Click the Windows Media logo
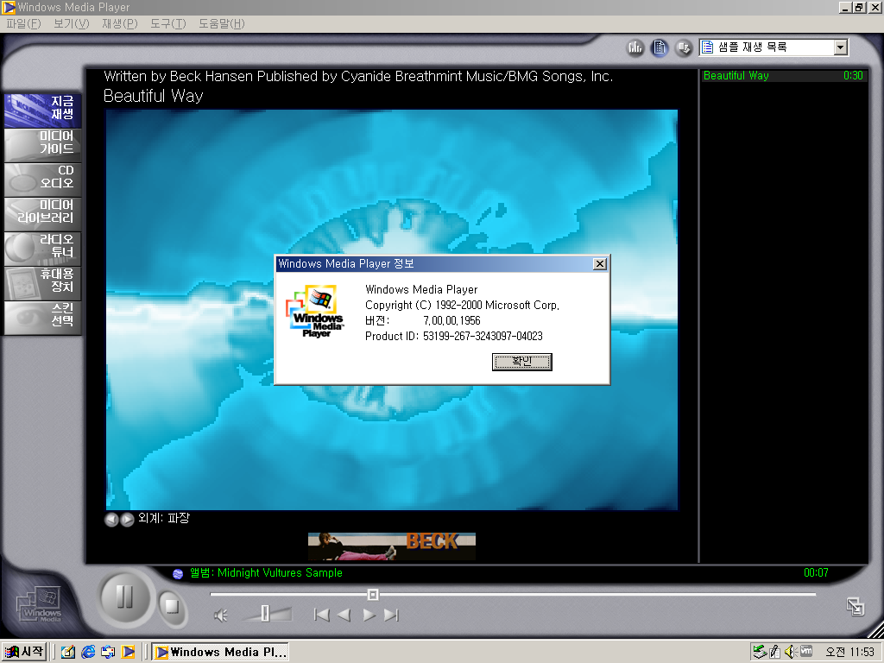 [39, 605]
